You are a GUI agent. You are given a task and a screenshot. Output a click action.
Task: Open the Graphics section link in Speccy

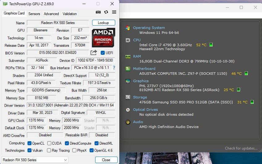[x=141, y=81]
